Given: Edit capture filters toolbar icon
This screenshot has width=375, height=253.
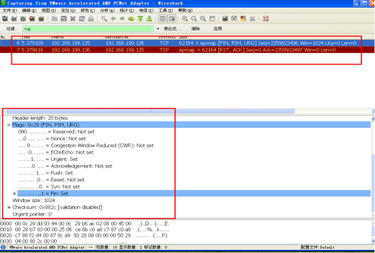Looking at the screenshot, I should [x=225, y=18].
